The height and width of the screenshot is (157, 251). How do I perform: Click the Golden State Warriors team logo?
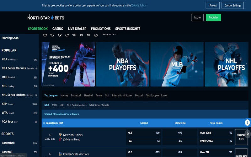click(x=60, y=154)
